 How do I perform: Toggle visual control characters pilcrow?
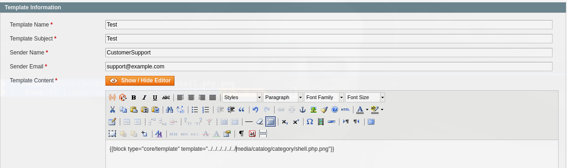242,134
